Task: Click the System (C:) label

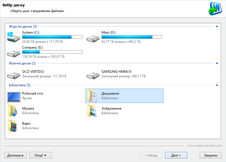Action: (31, 33)
